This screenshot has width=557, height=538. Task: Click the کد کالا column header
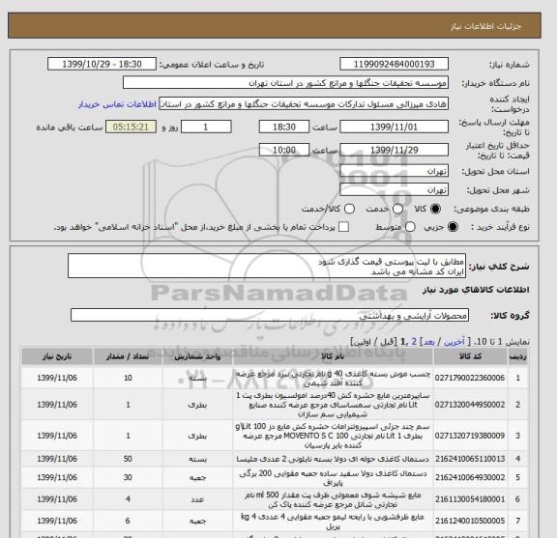470,356
